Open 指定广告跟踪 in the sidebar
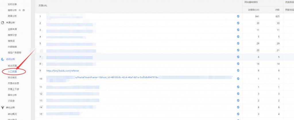Image resolution: width=294 pixels, height=120 pixels. (14, 53)
